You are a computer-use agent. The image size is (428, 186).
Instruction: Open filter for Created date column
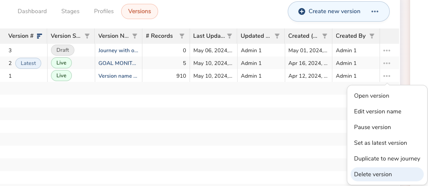click(x=325, y=36)
